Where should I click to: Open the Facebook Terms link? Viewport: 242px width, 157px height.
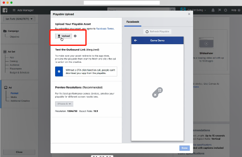pyautogui.click(x=105, y=29)
